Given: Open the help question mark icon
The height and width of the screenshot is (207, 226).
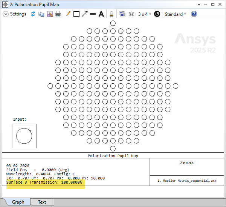Looking at the screenshot, I should pos(194,14).
